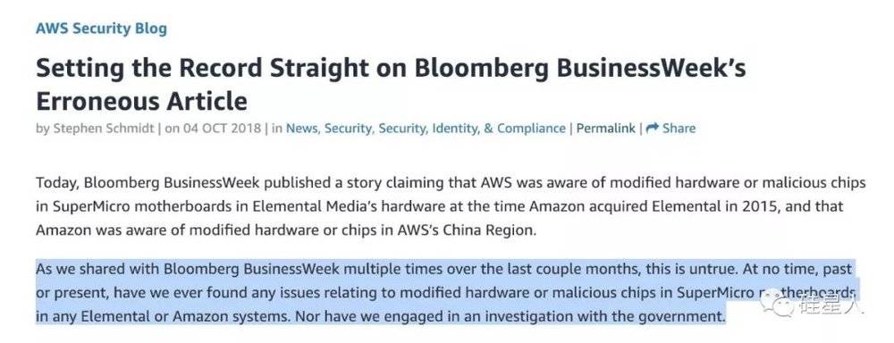Screen dimensions: 894x343
Task: Open the article Permalink
Action: (605, 129)
